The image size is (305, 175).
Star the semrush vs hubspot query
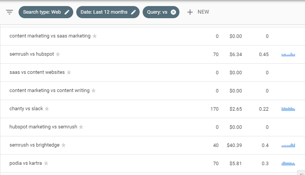click(x=58, y=54)
